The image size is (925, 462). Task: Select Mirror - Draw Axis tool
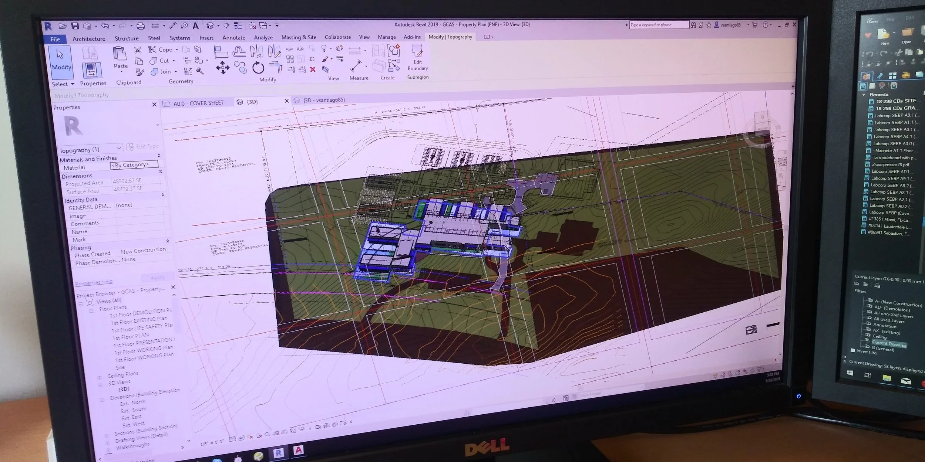coord(274,51)
